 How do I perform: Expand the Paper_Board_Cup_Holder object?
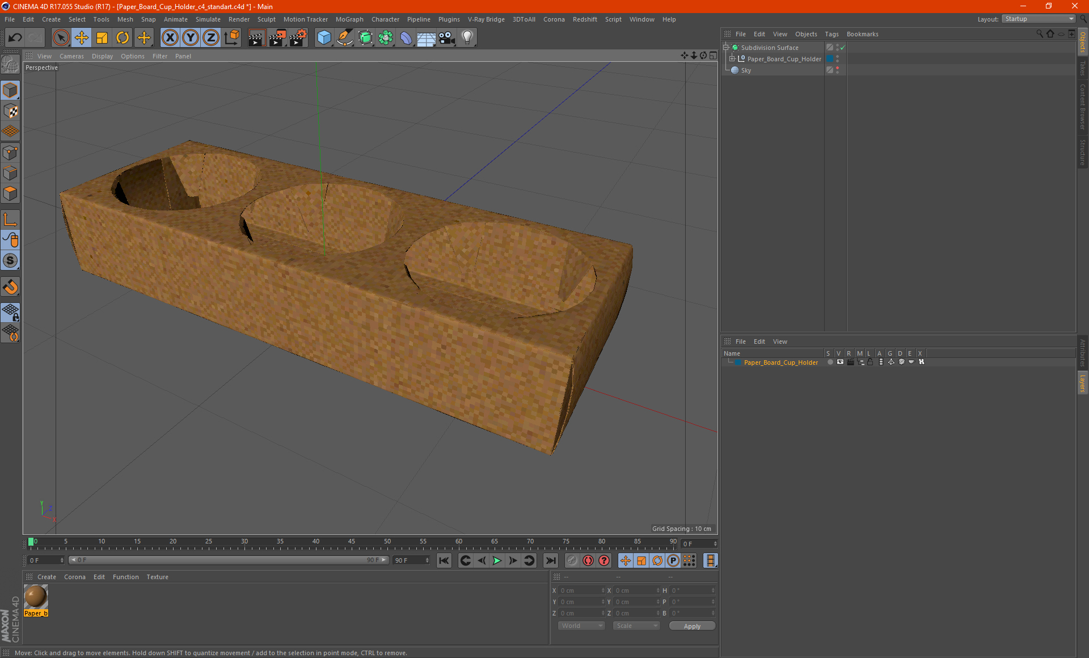coord(732,59)
